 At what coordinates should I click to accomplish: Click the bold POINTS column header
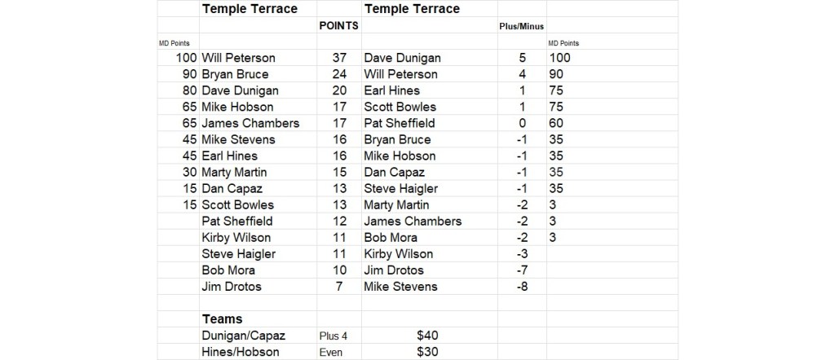(x=338, y=25)
